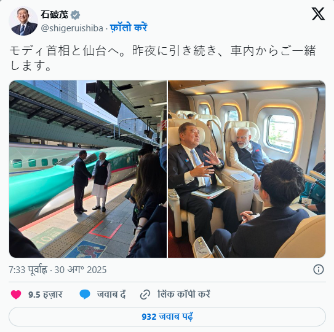This screenshot has width=334, height=332.
Task: Click the chain link copy icon
Action: [145, 295]
